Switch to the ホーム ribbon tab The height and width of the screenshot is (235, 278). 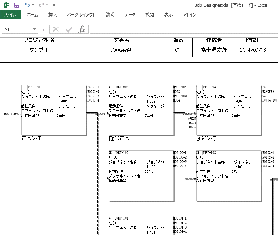point(32,15)
